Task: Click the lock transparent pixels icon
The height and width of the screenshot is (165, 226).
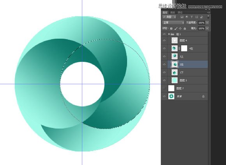Action: tap(171, 29)
